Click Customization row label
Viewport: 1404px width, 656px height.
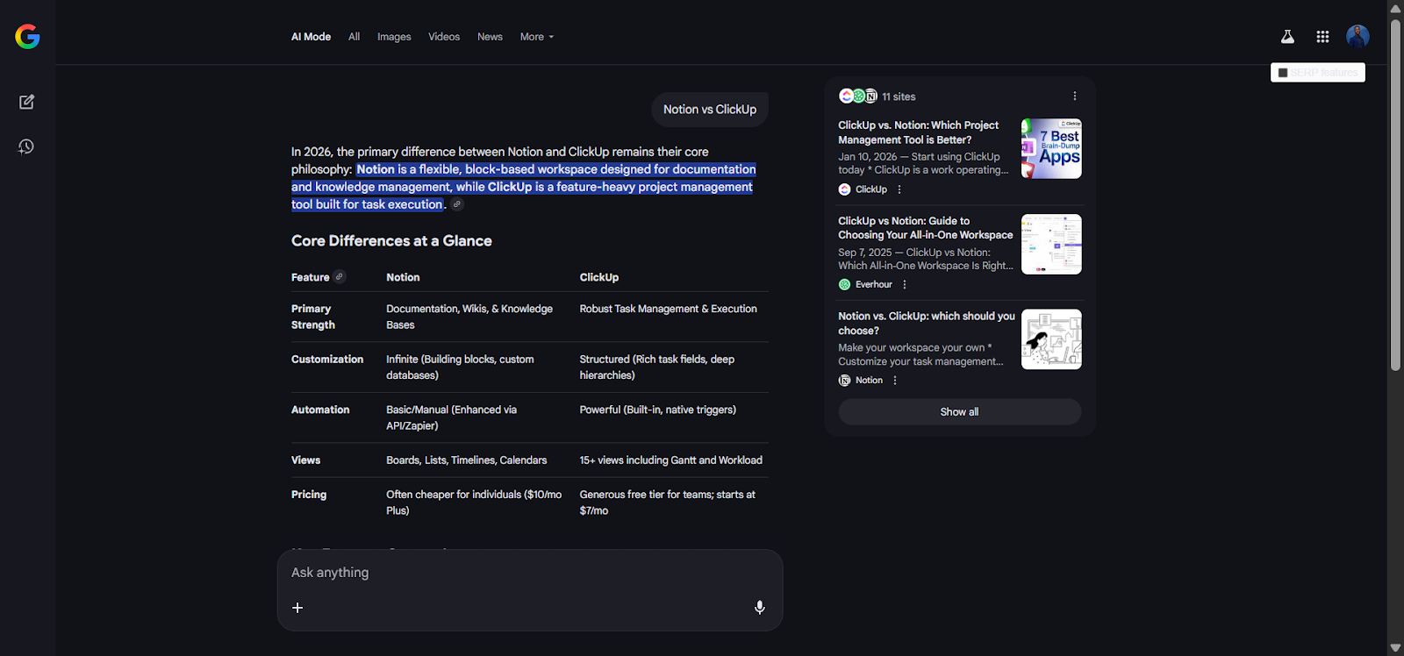(x=327, y=360)
